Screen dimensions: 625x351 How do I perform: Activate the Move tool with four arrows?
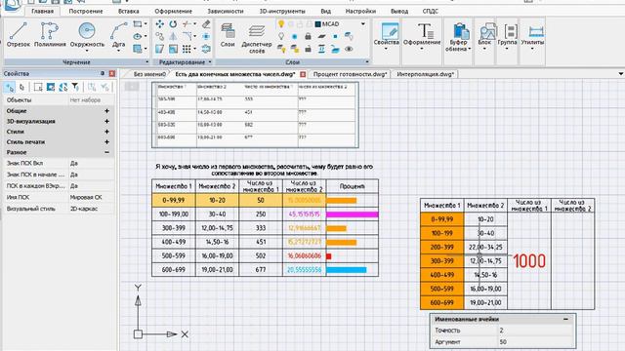[x=159, y=24]
